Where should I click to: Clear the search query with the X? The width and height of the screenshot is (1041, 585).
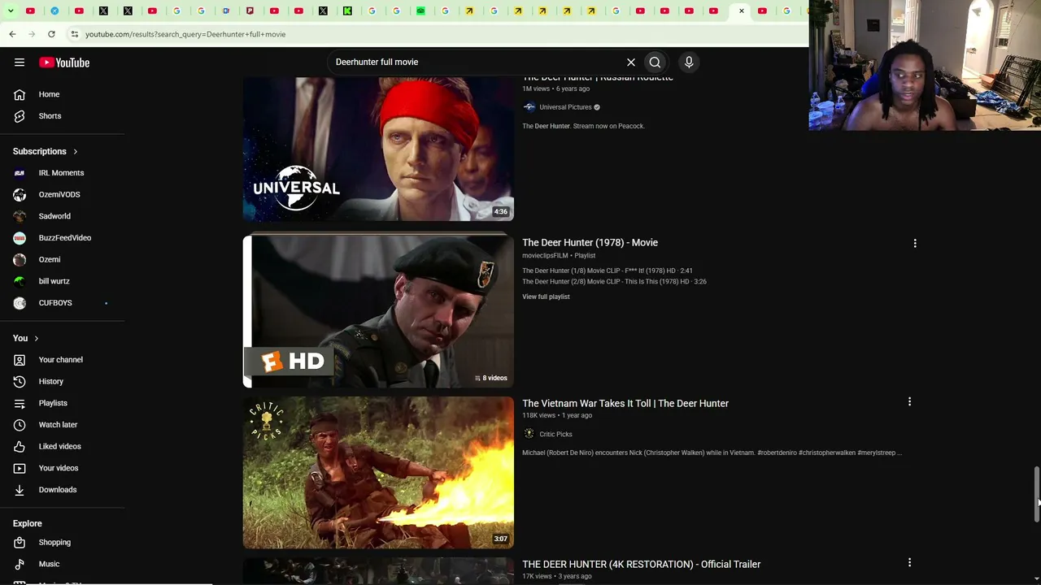(x=630, y=62)
